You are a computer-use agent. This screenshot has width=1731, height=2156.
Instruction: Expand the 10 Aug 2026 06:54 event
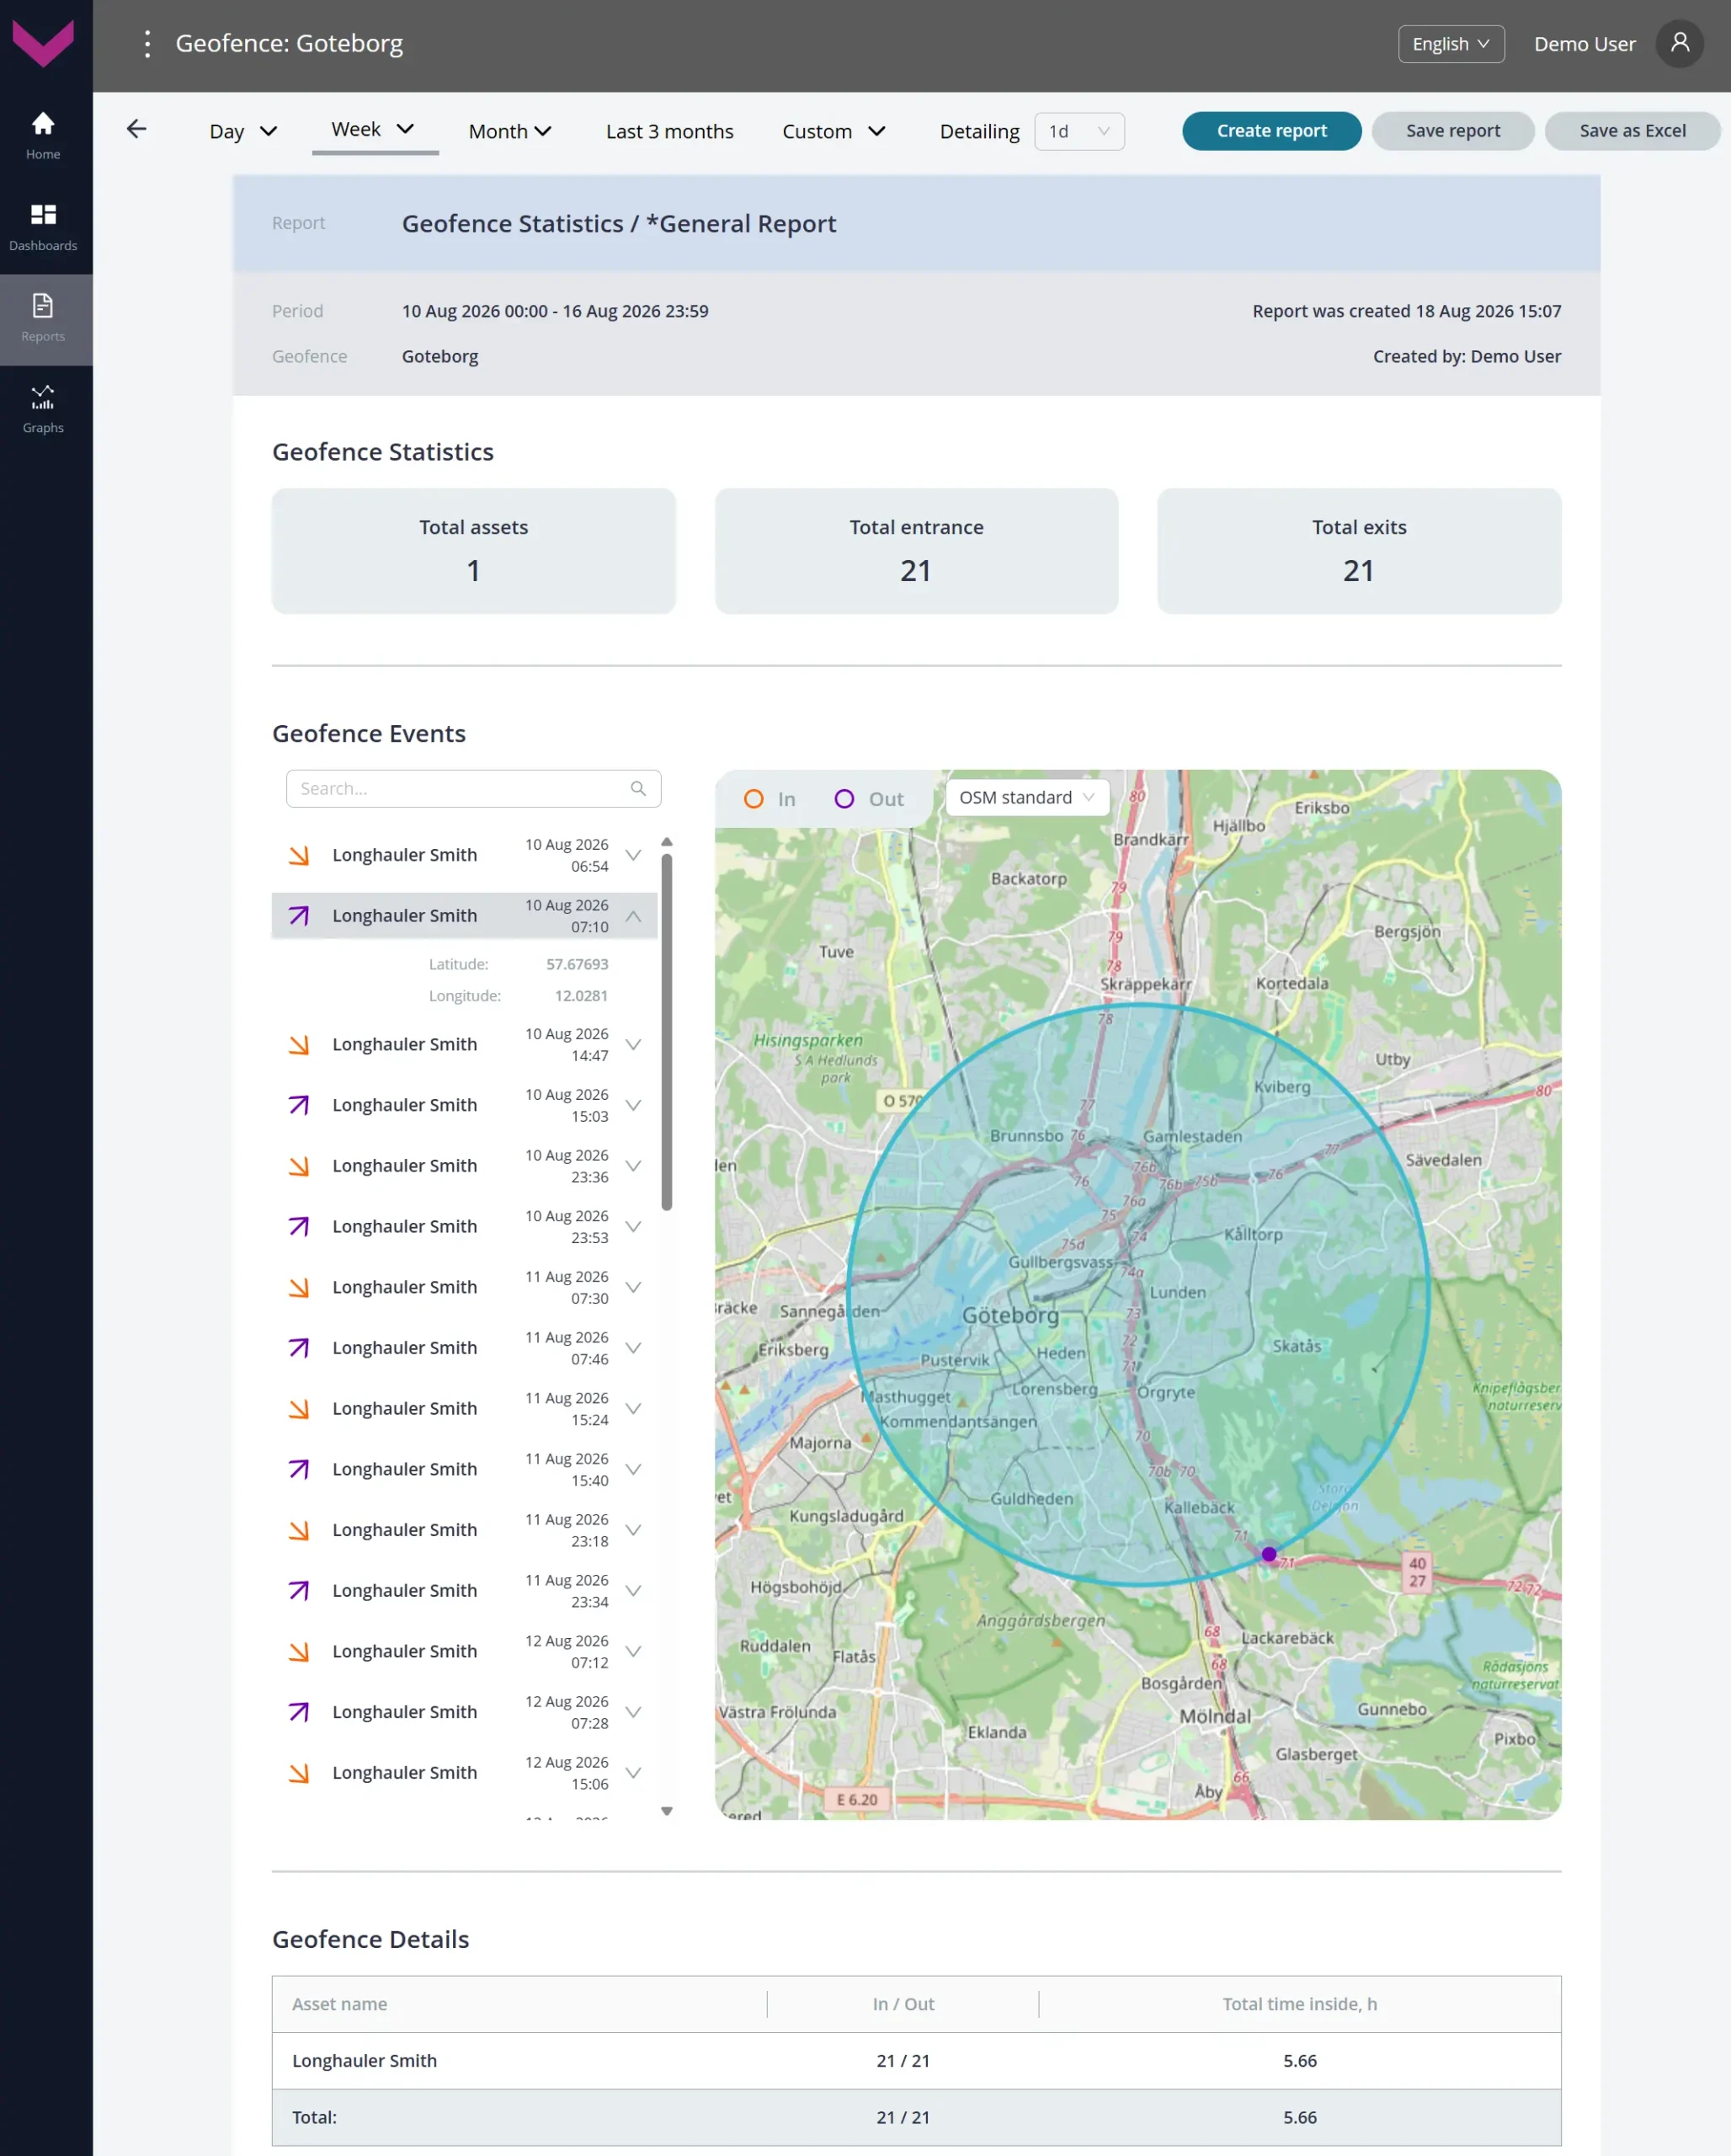pos(632,855)
